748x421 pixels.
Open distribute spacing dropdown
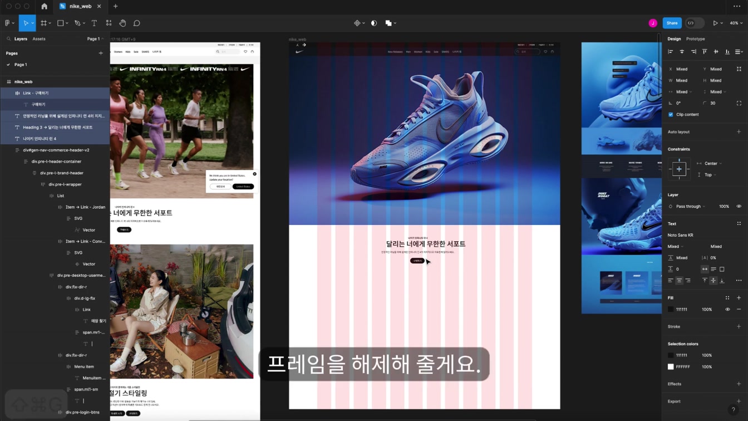[739, 52]
